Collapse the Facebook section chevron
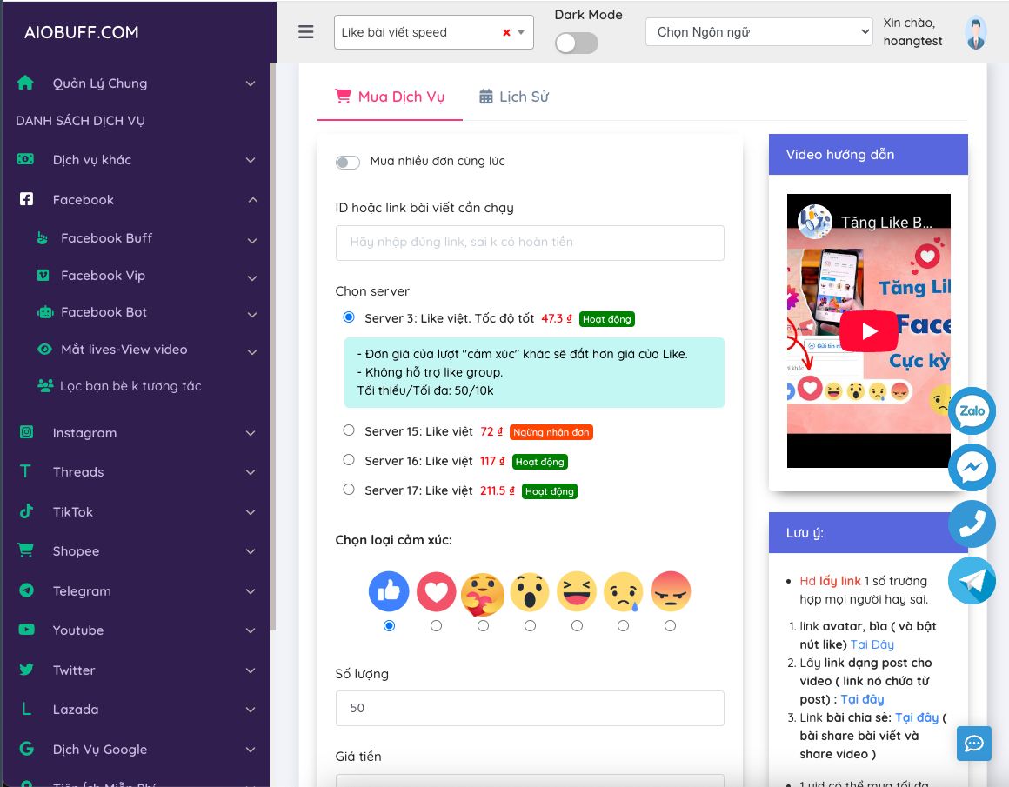The image size is (1009, 787). (x=253, y=200)
